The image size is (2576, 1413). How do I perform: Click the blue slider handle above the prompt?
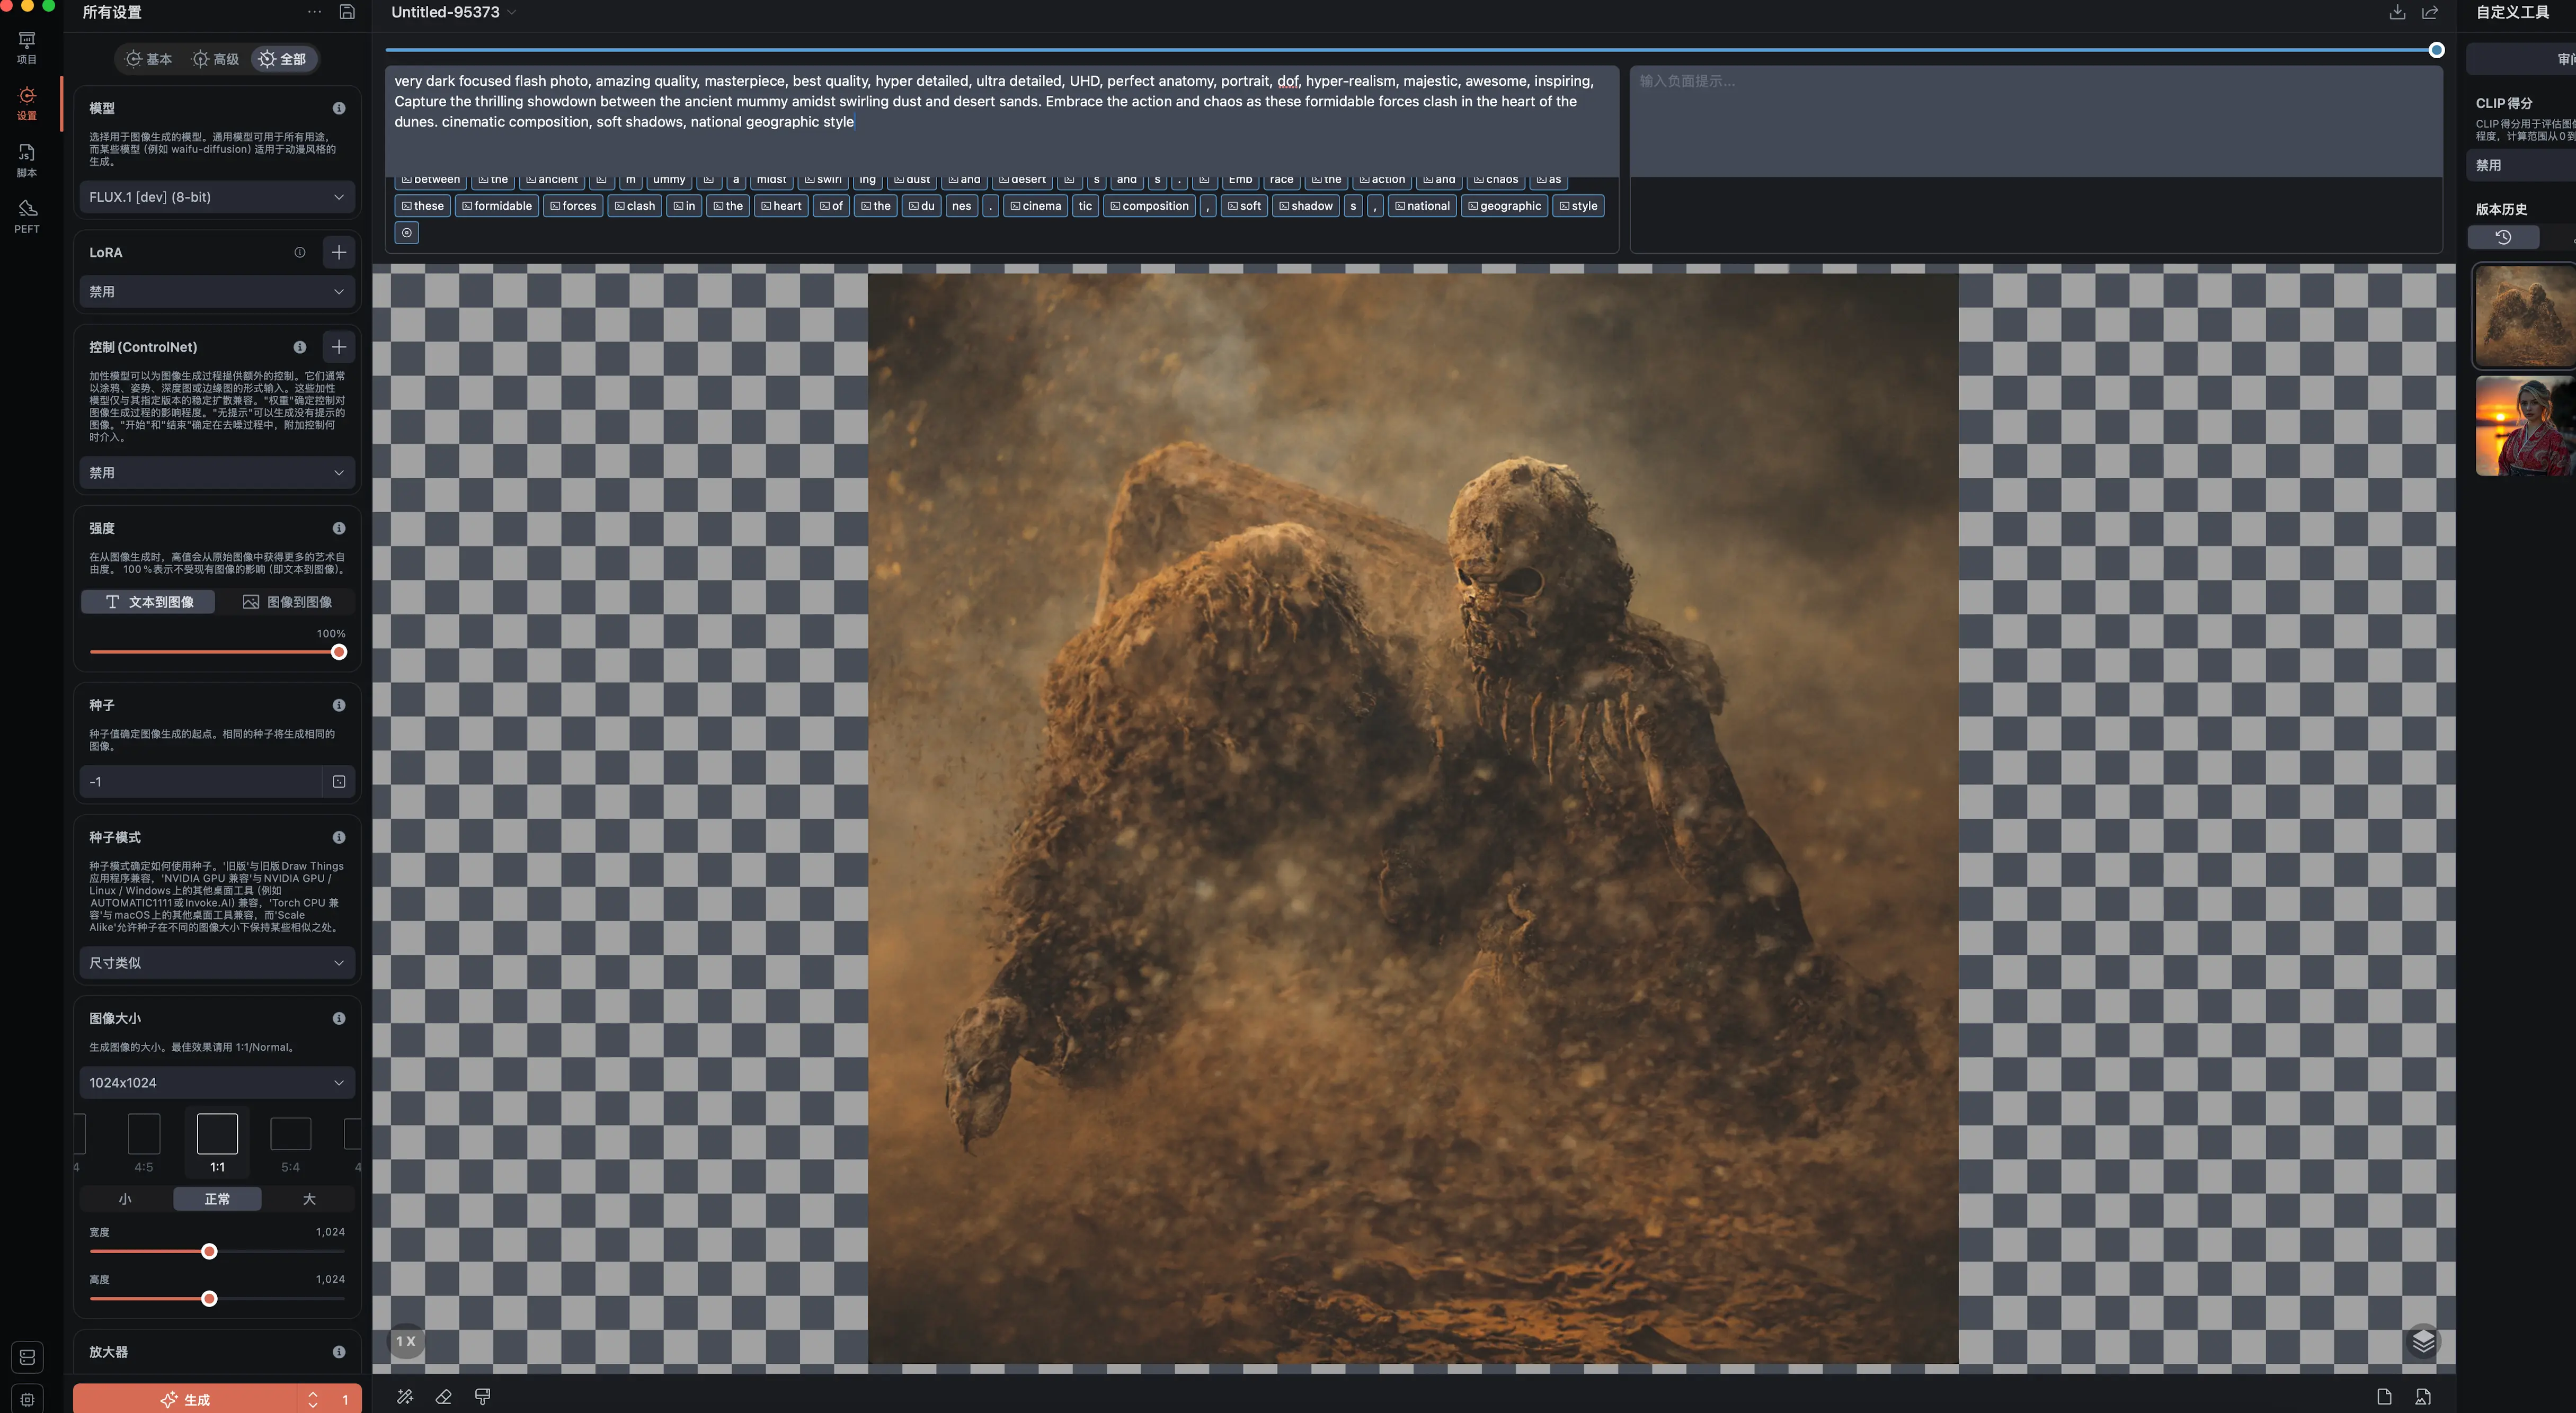pos(2436,50)
